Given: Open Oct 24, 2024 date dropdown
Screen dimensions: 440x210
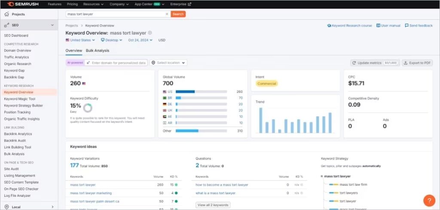Looking at the screenshot, I should pos(141,40).
